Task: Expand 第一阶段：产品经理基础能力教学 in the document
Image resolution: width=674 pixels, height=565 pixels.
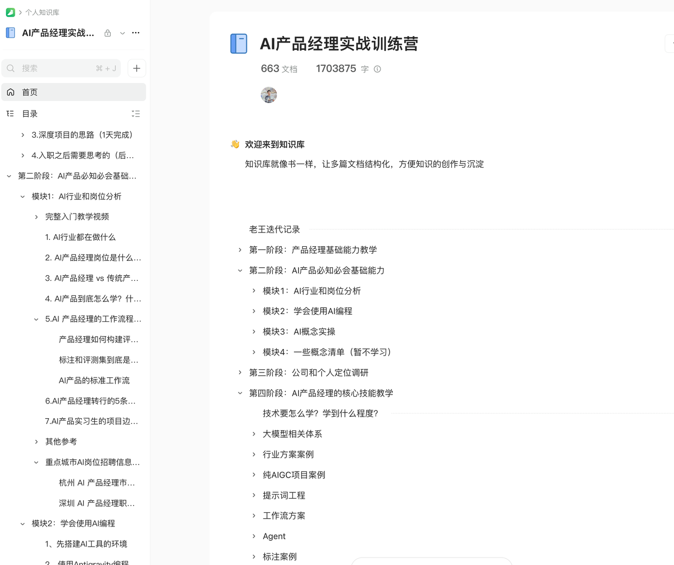Action: pos(240,250)
